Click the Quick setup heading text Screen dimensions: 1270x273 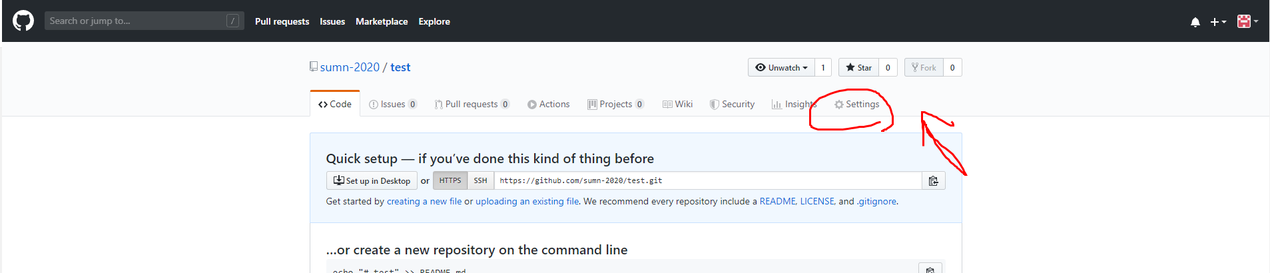[490, 158]
